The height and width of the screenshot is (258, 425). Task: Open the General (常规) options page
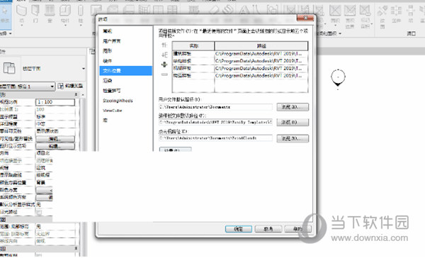[108, 31]
